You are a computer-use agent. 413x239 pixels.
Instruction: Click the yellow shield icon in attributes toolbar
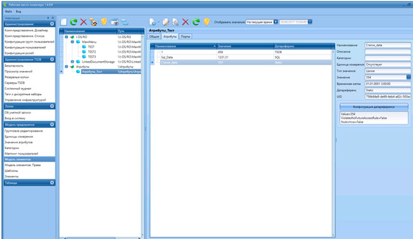coord(207,22)
